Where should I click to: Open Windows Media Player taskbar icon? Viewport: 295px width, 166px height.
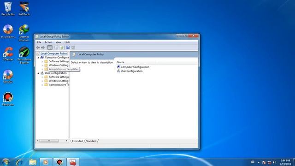click(46, 162)
